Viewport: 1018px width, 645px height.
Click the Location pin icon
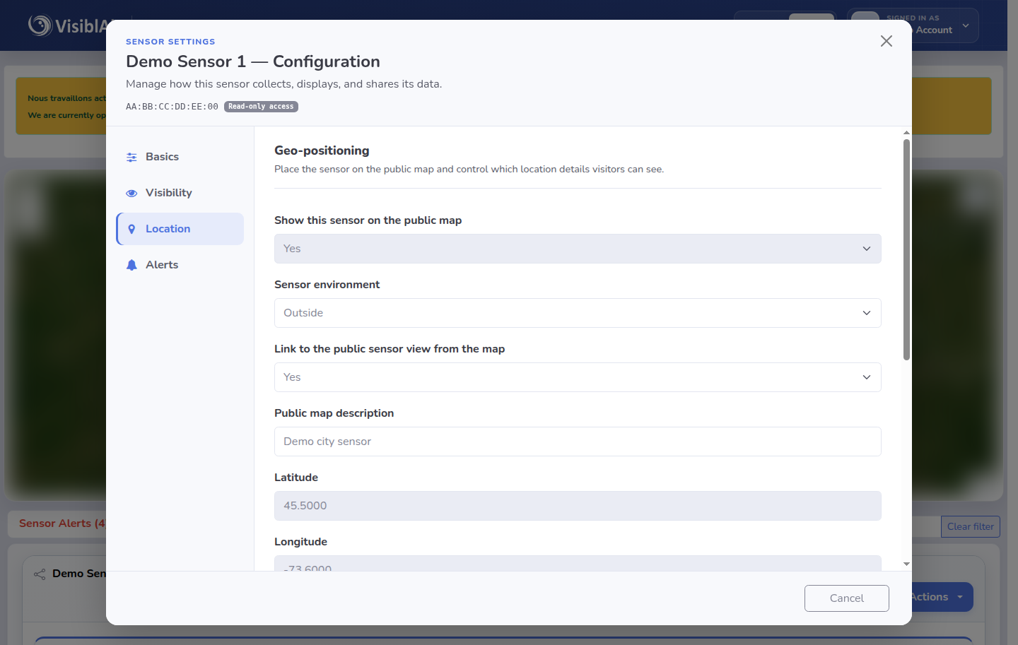(131, 229)
